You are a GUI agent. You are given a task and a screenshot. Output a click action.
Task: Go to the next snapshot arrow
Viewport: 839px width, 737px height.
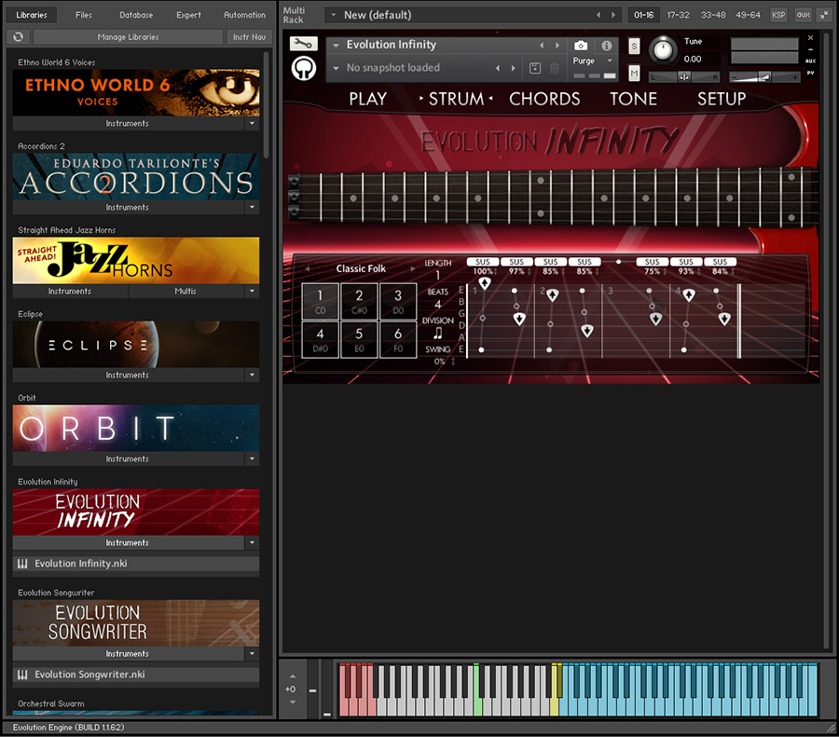point(513,68)
